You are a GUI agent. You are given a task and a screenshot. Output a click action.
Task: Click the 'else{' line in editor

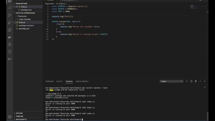tap(58, 32)
